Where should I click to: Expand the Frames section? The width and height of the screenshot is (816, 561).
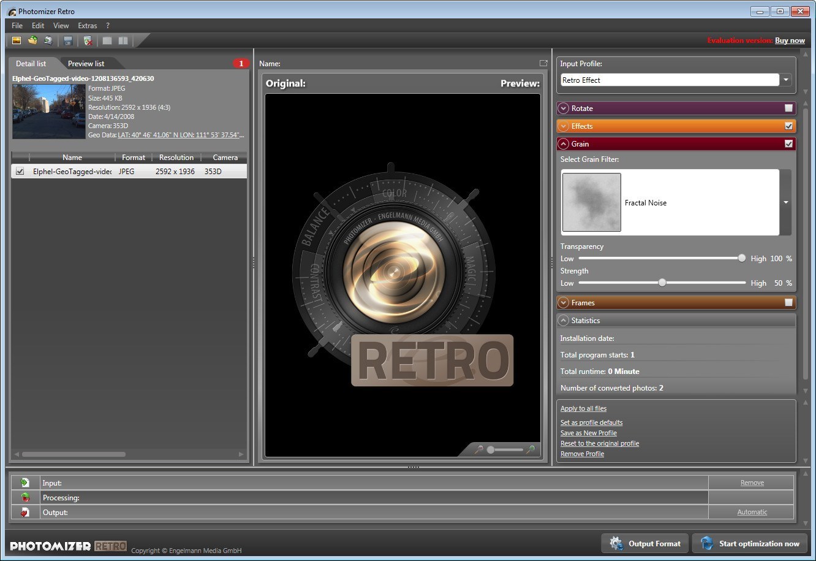click(x=564, y=302)
